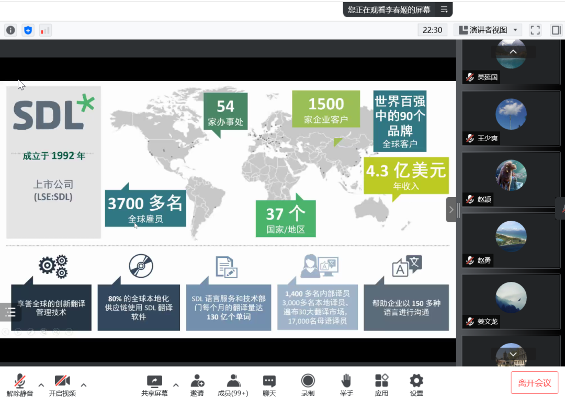Raise hand using 举手
The height and width of the screenshot is (398, 565).
point(346,385)
